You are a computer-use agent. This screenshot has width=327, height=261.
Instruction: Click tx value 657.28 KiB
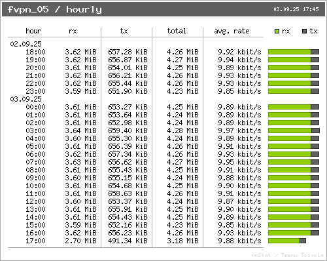click(x=128, y=52)
